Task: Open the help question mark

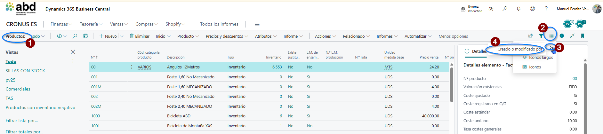Action: (x=546, y=9)
